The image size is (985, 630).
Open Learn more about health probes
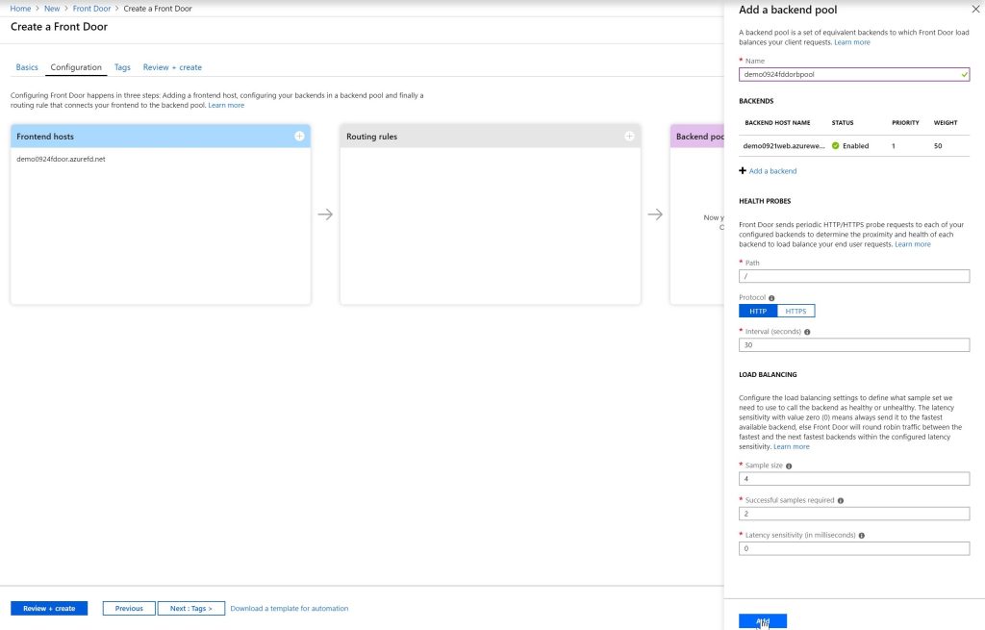click(x=913, y=244)
